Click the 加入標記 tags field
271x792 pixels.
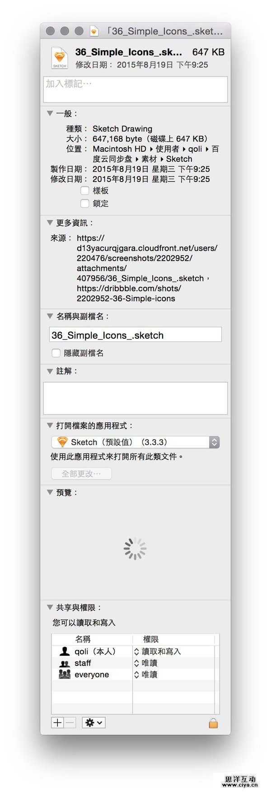(135, 89)
